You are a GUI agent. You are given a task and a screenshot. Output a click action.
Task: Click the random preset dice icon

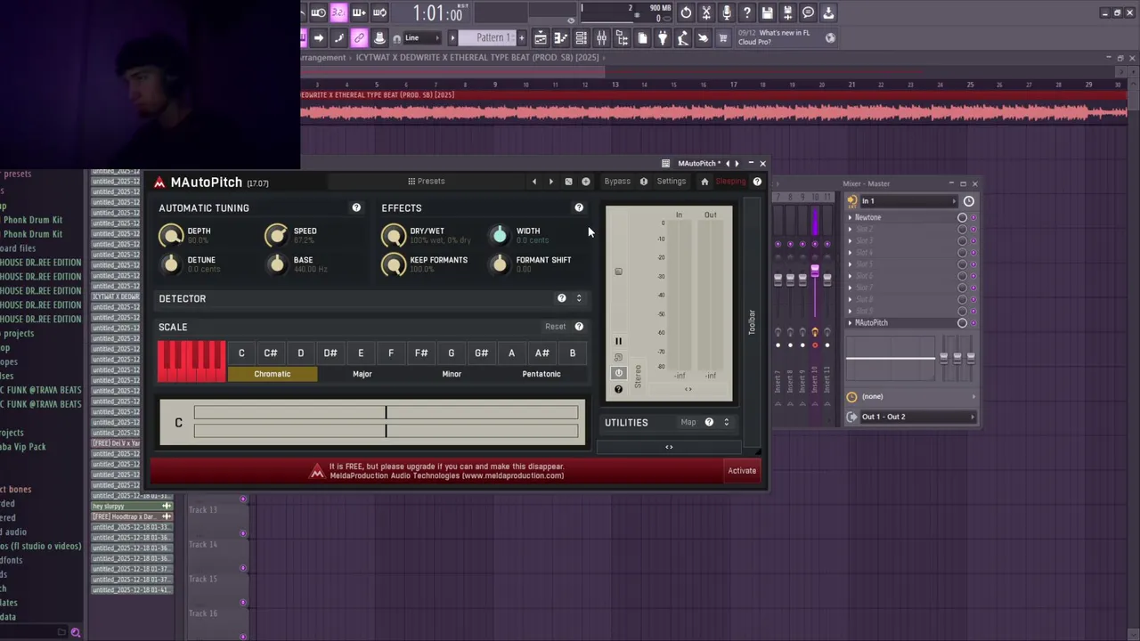(x=568, y=182)
